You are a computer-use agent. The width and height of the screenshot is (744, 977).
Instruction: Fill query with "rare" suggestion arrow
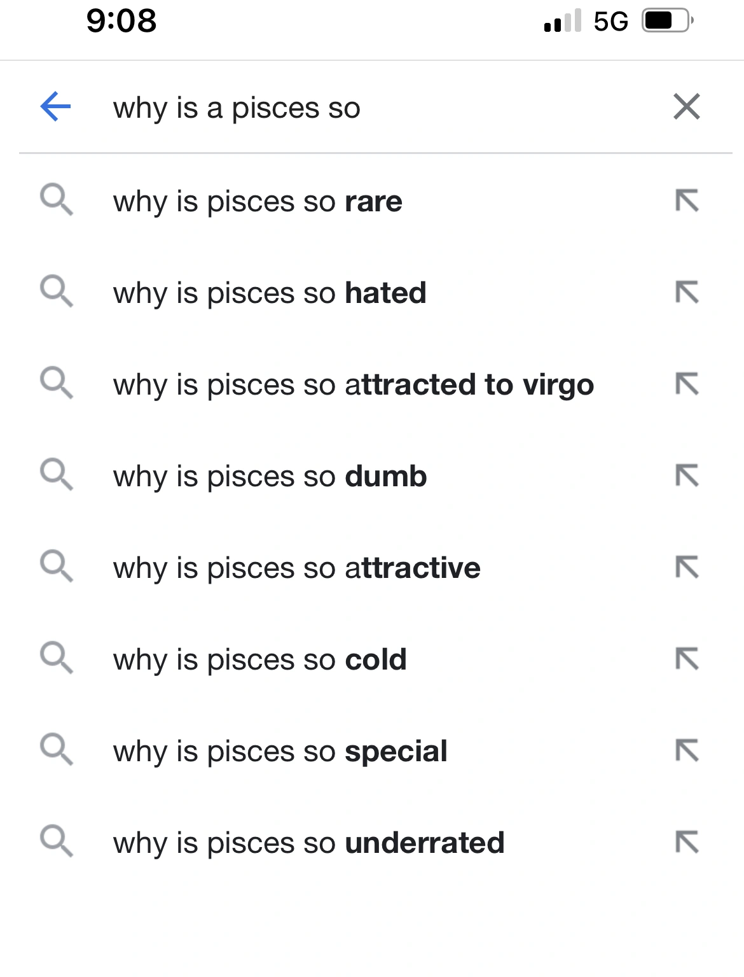[x=687, y=201]
